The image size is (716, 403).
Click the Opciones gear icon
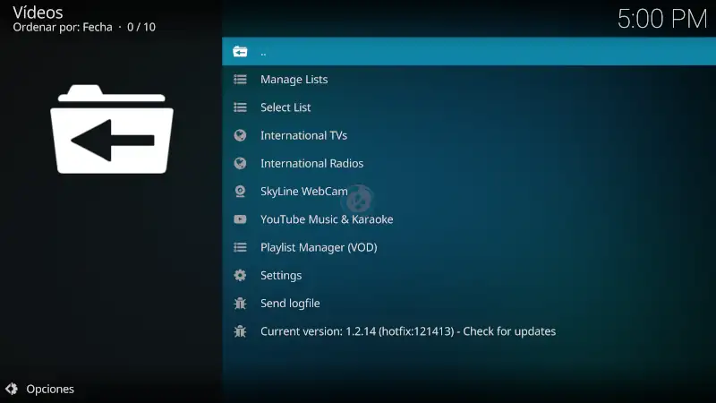point(12,389)
